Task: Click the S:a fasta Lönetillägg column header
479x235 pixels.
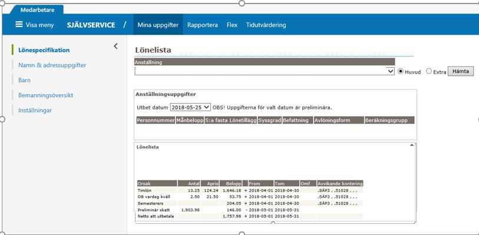Action: pyautogui.click(x=230, y=120)
